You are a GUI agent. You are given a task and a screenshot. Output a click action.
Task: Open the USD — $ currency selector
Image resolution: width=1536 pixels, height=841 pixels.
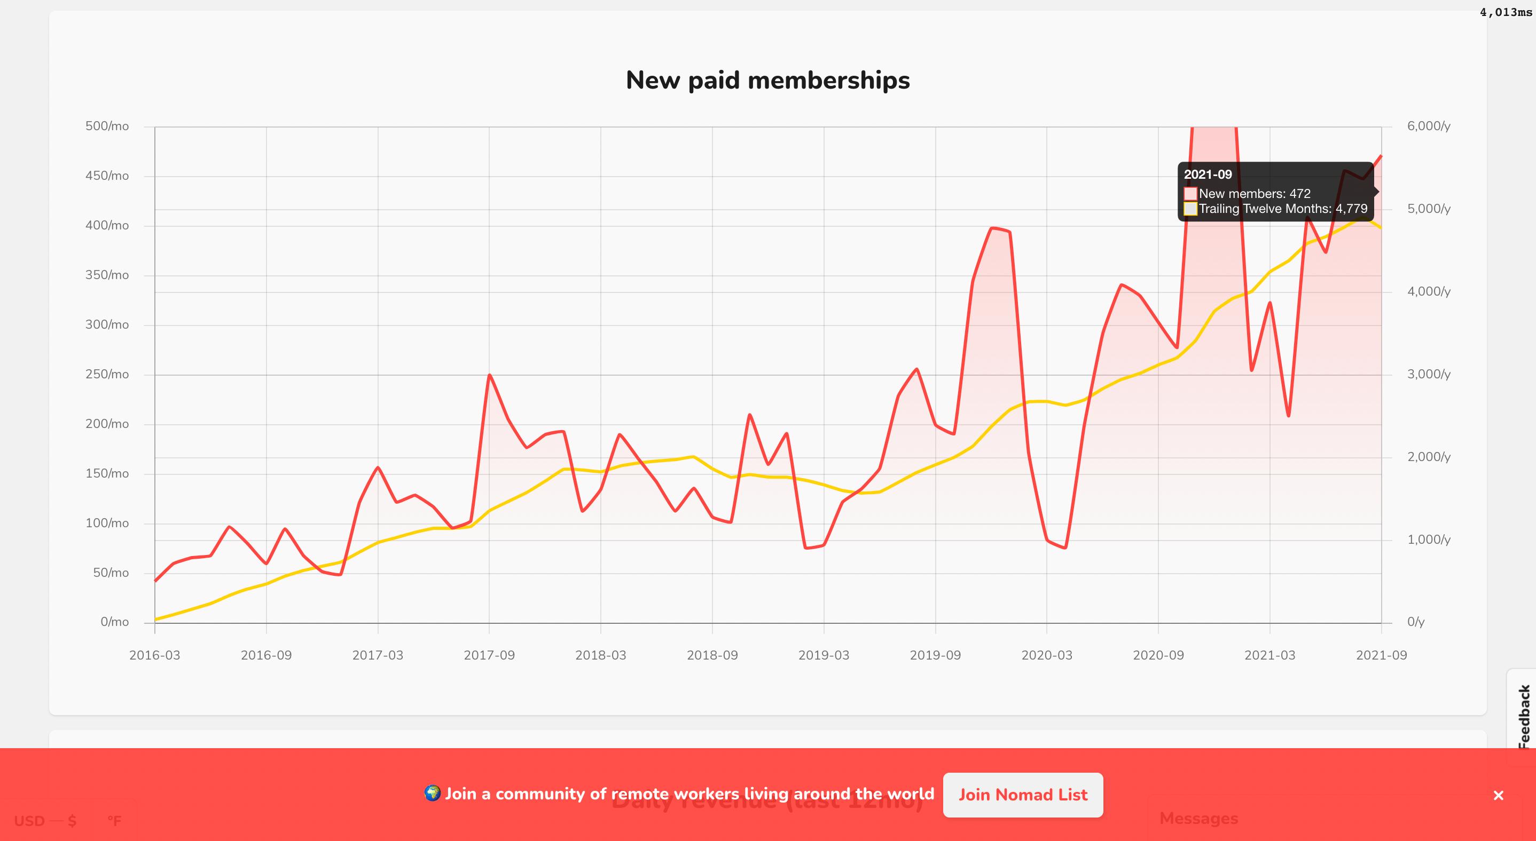[45, 821]
